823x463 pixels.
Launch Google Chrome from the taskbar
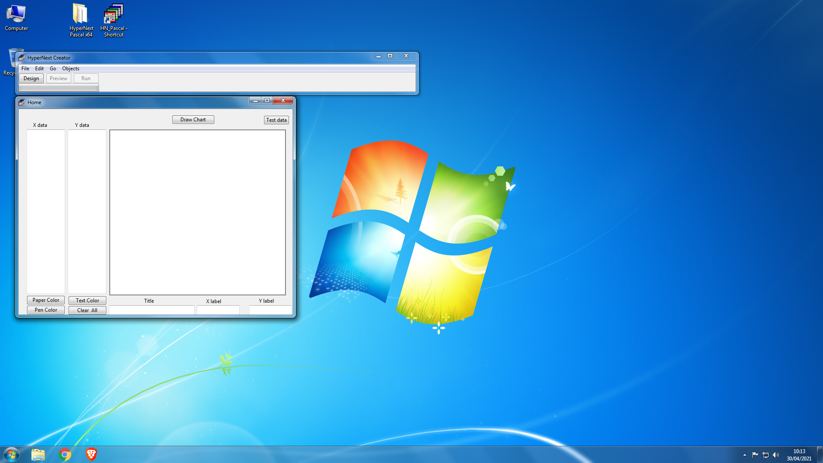point(65,454)
